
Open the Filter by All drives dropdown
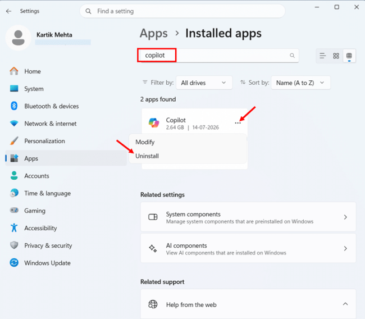(204, 83)
